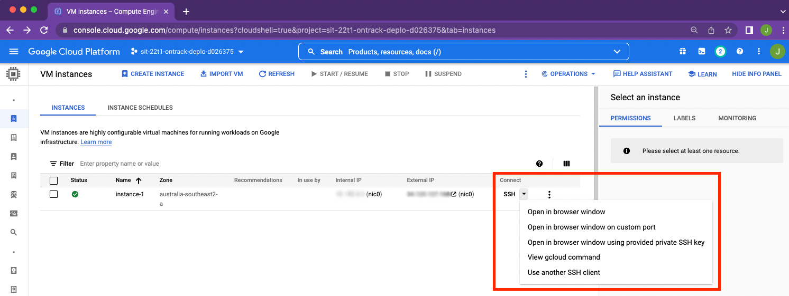Click the browser share icon
789x296 pixels.
tap(711, 30)
